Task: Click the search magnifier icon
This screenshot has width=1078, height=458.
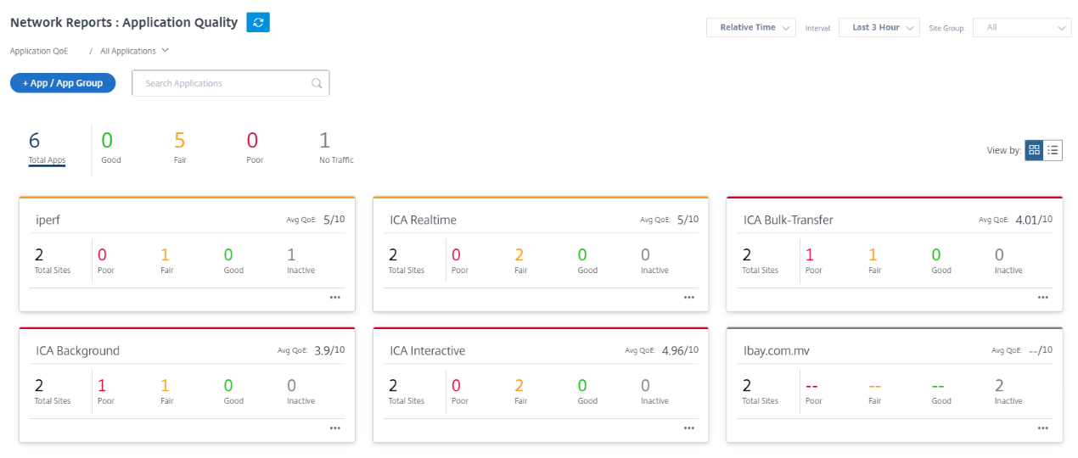Action: click(317, 83)
